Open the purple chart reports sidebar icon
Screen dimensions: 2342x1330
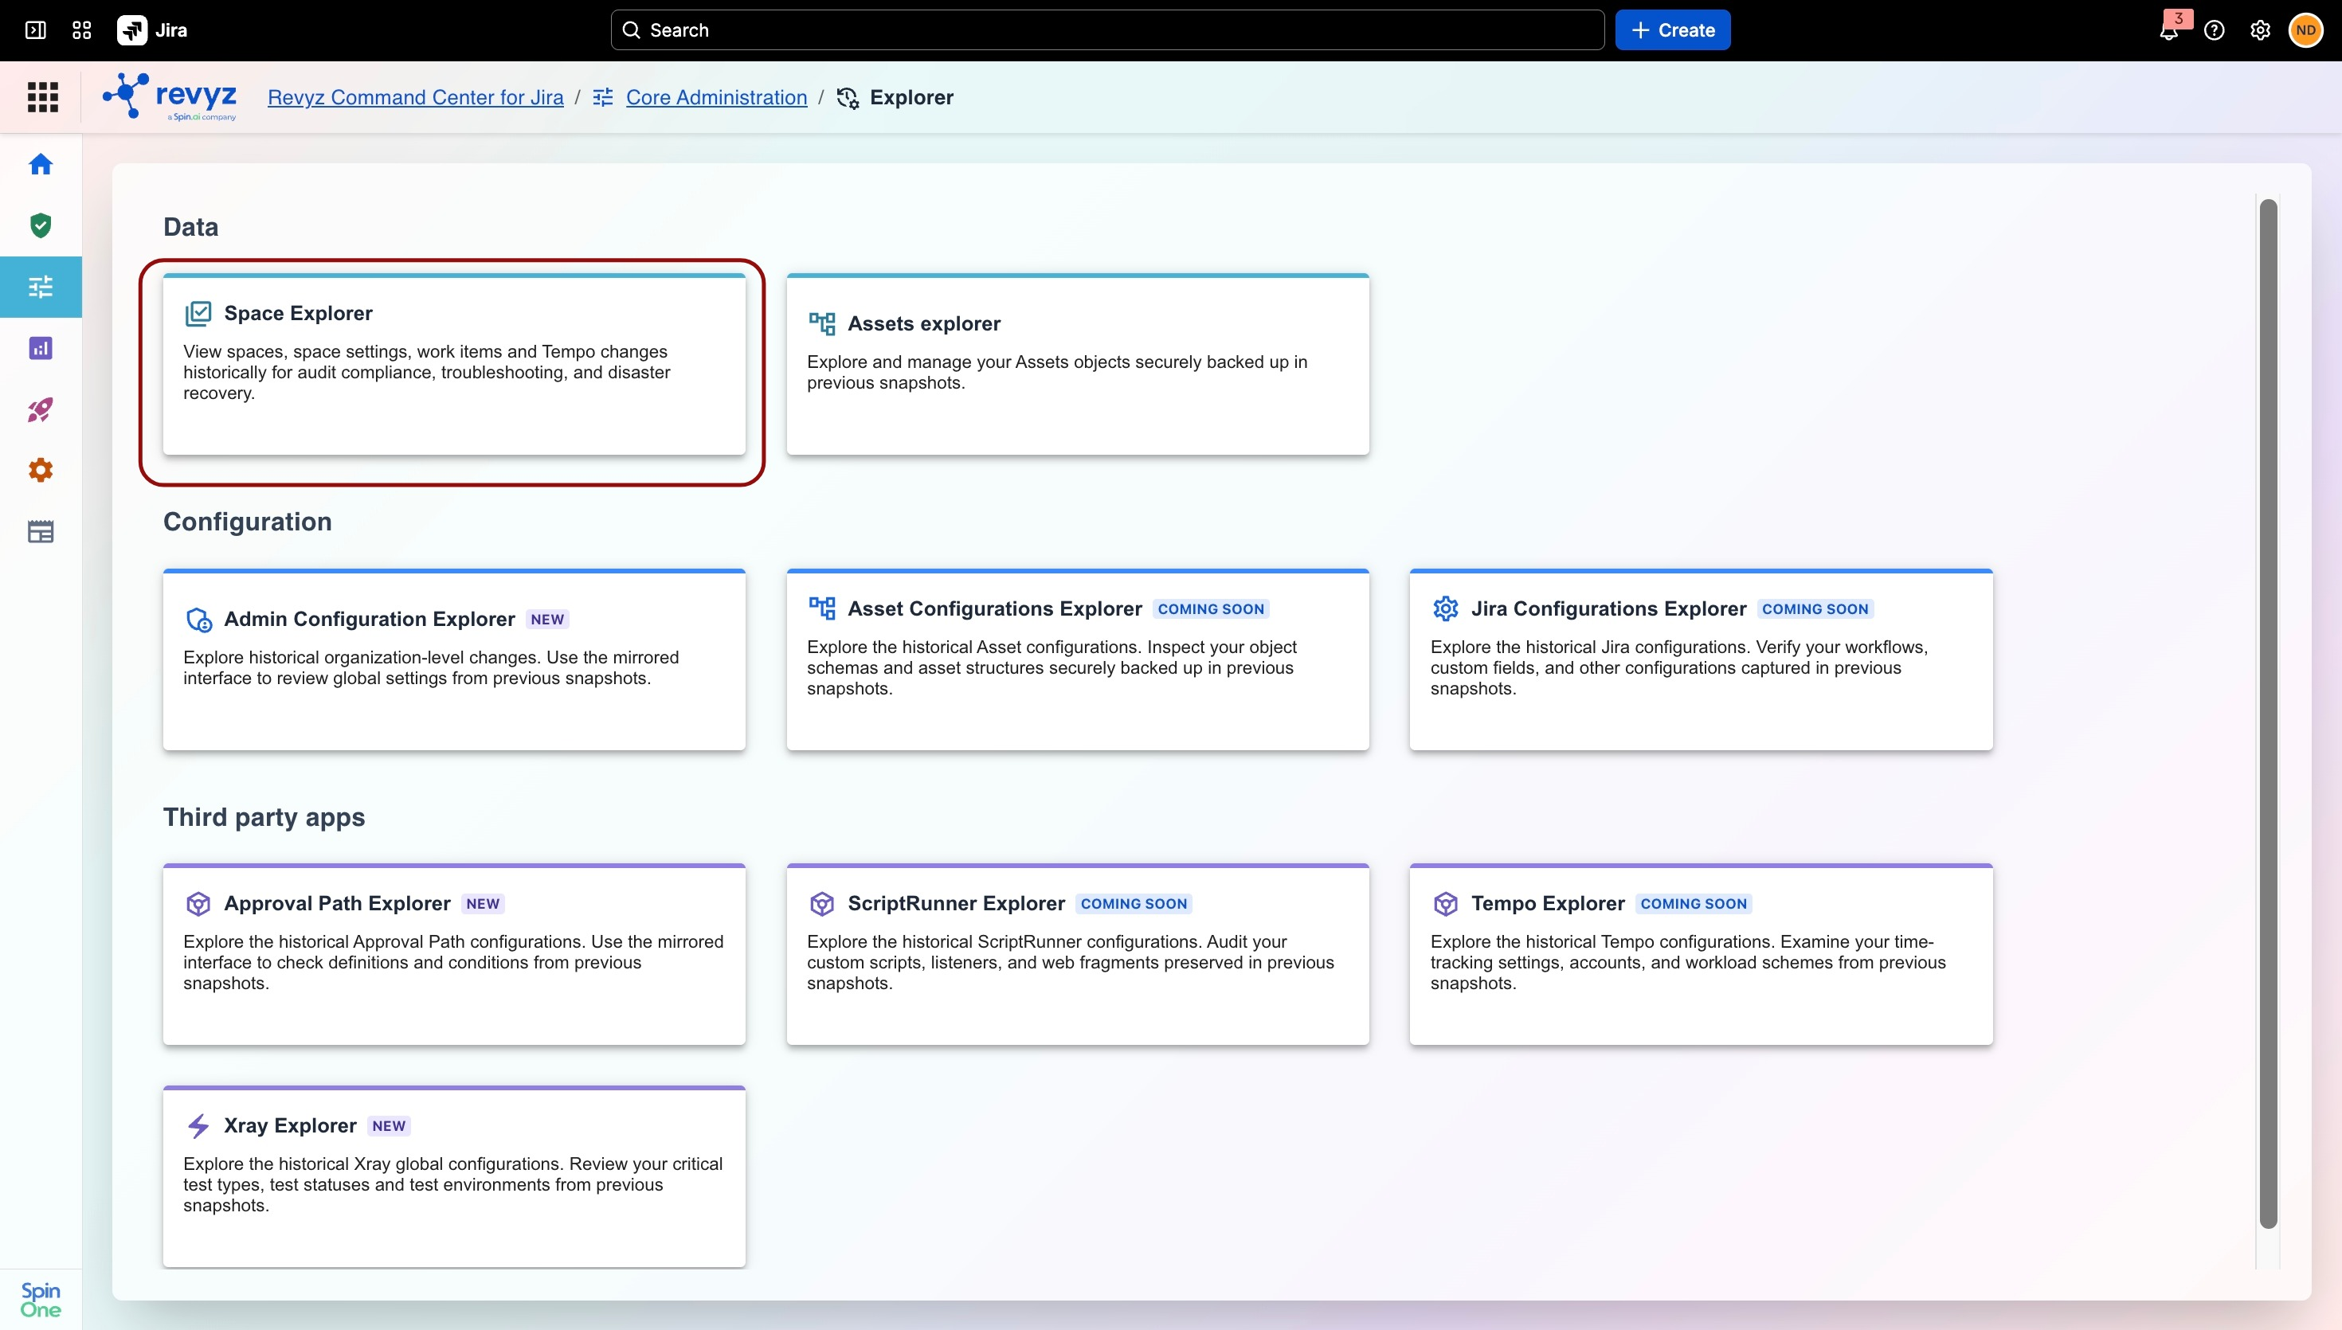40,348
